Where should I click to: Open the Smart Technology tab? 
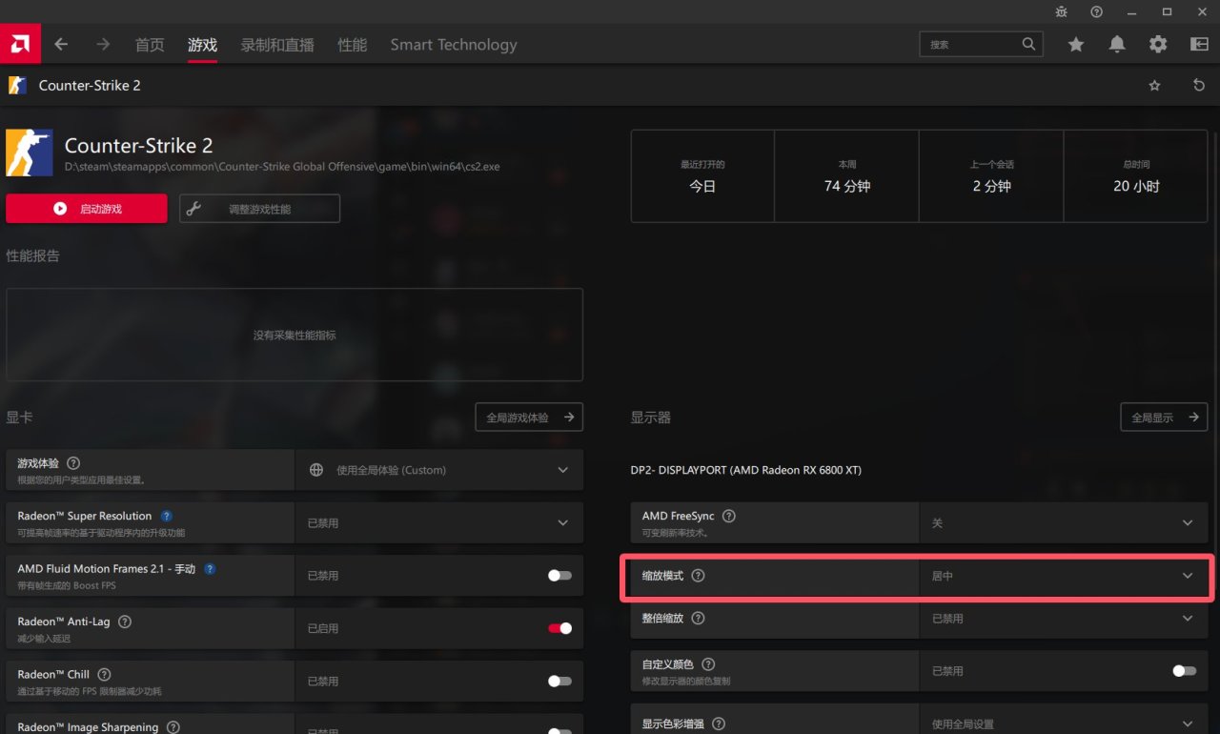point(454,45)
